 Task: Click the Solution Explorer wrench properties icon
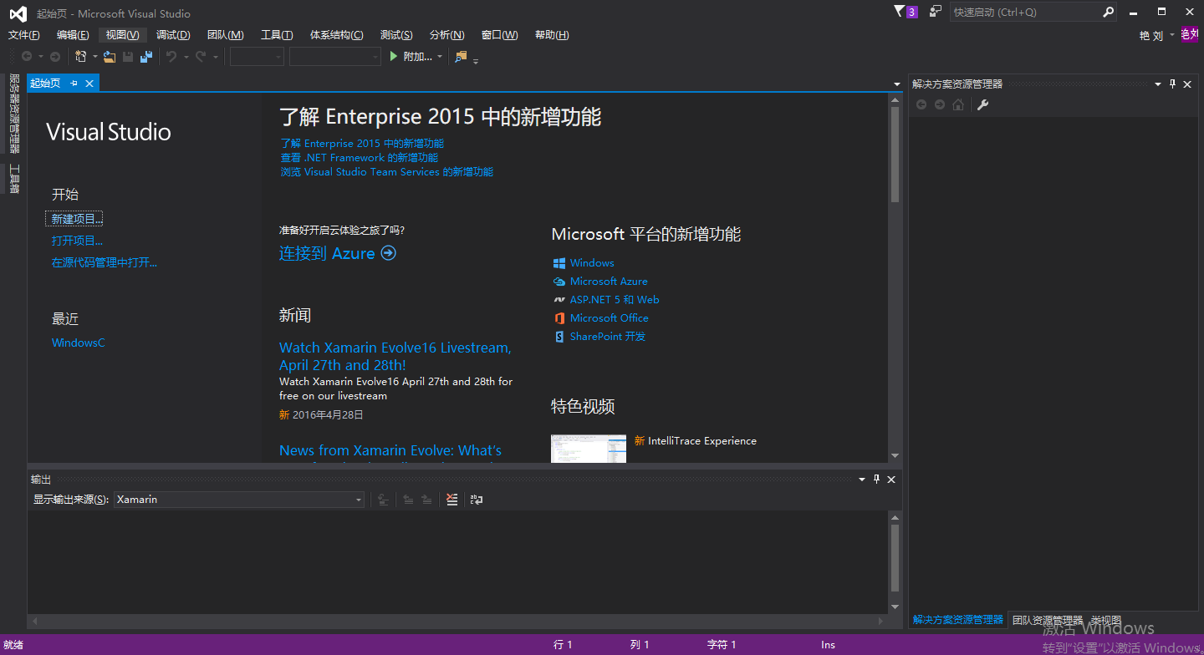point(983,104)
